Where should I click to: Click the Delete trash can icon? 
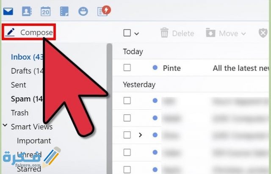164,33
